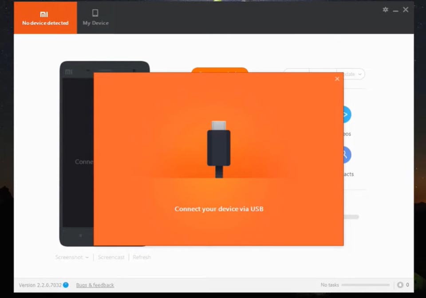Dismiss the Connect your device dialog
The height and width of the screenshot is (298, 426).
click(337, 79)
